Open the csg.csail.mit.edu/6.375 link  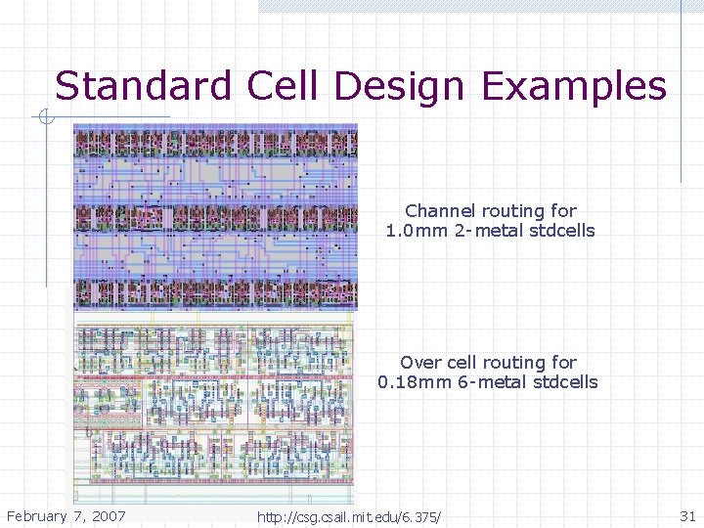coord(349,517)
